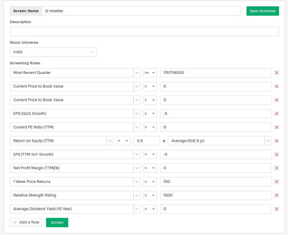Delete the Net Profit Margin (TTM)(%) rule
The image size is (288, 235).
tap(276, 168)
